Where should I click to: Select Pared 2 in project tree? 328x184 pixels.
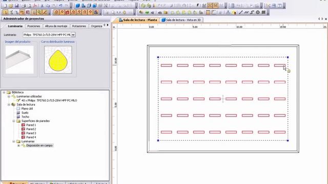point(31,129)
